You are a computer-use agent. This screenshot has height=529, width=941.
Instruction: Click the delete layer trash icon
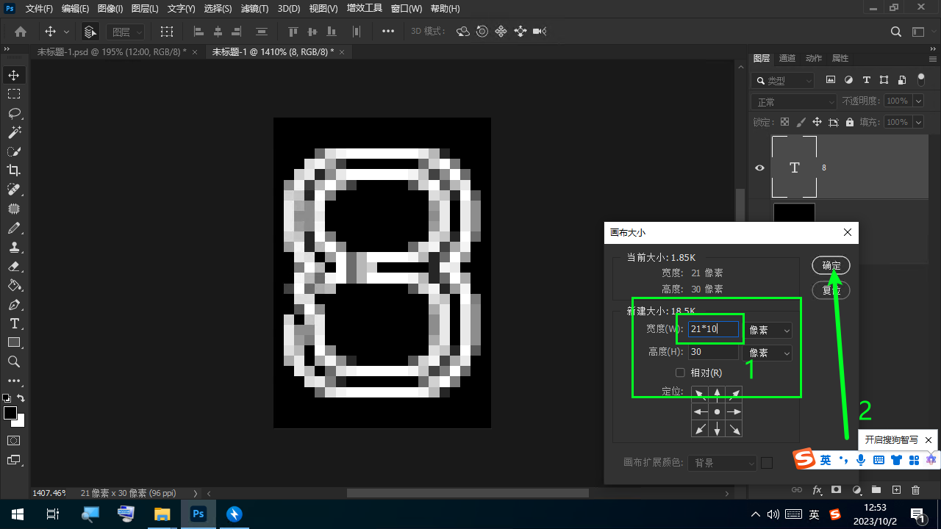tap(915, 490)
